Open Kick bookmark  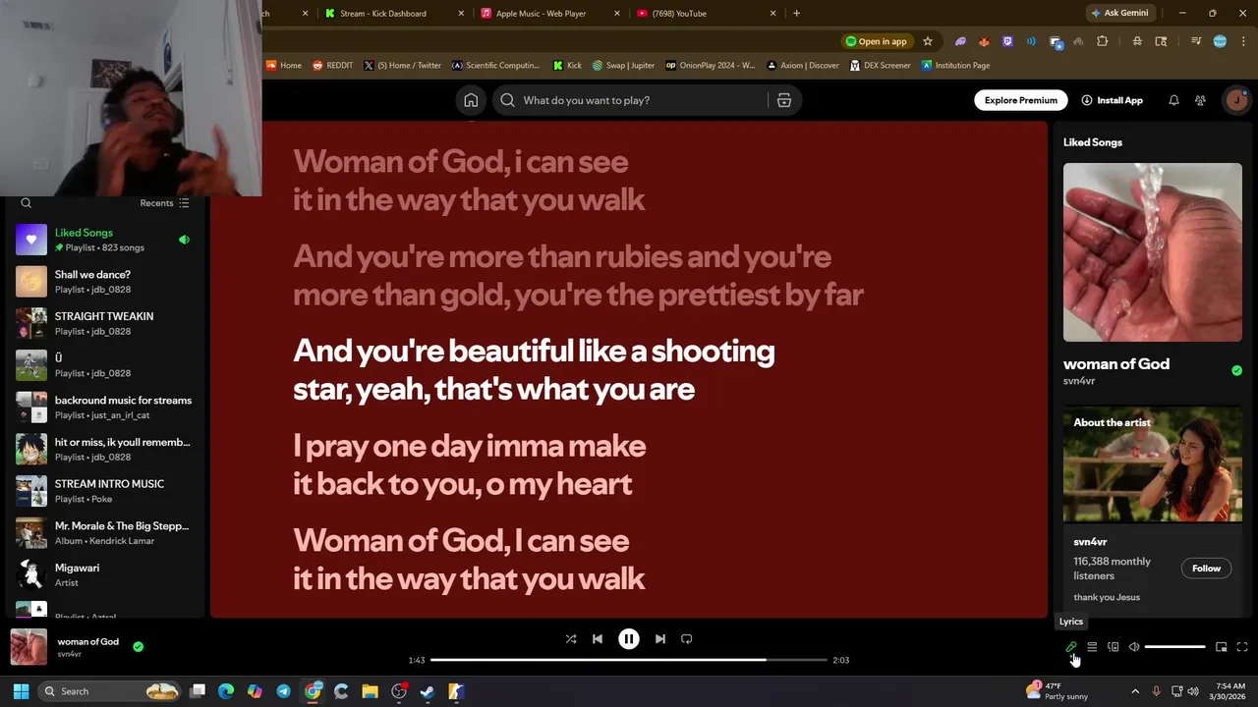pyautogui.click(x=567, y=66)
